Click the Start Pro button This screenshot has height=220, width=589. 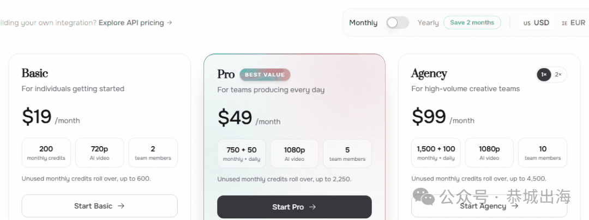tap(294, 207)
